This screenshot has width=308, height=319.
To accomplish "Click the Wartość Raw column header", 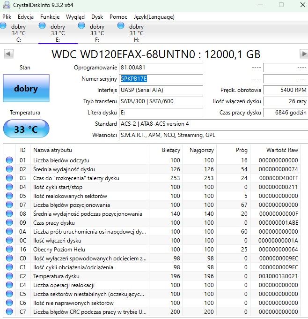I will [275, 150].
